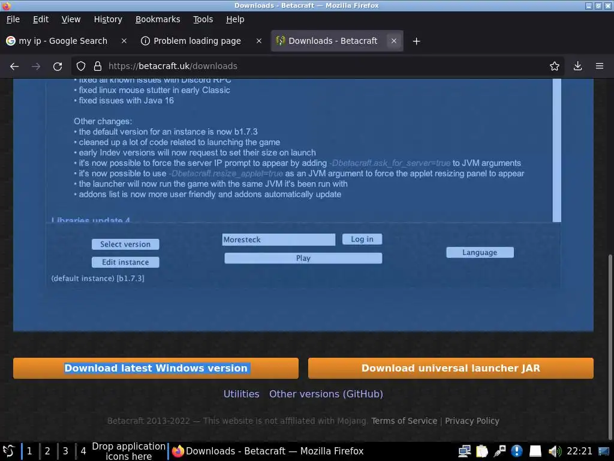614x461 pixels.
Task: Close the 'my ip - Google Search' tab
Action: click(124, 41)
